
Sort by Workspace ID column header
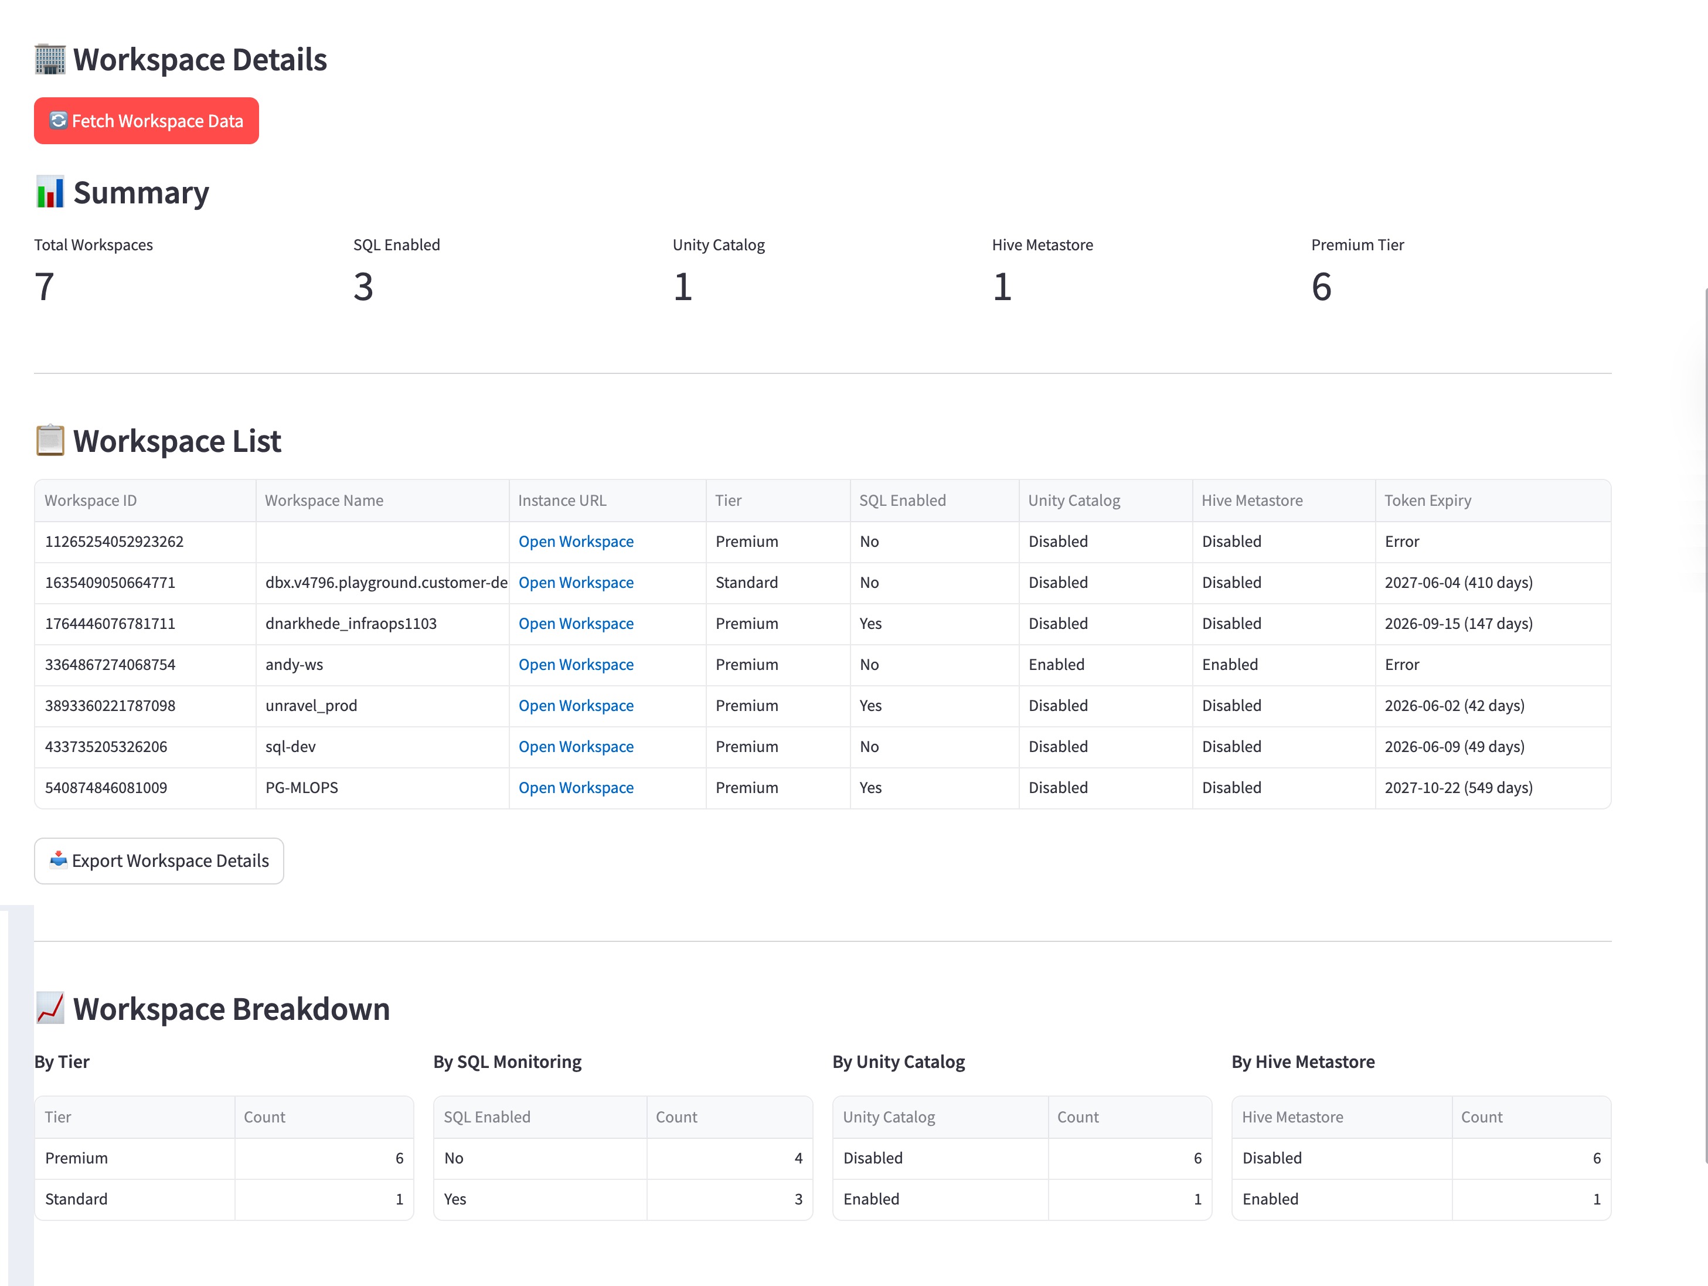tap(90, 500)
